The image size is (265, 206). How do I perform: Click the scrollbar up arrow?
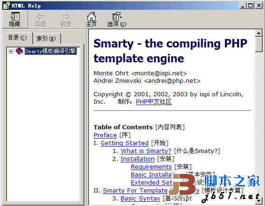pos(259,33)
